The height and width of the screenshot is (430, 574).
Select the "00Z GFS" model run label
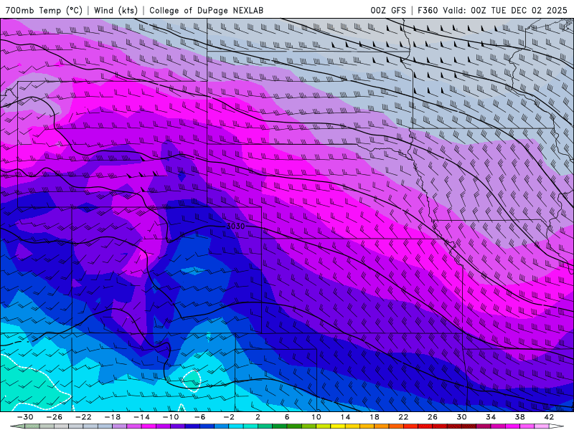(388, 10)
